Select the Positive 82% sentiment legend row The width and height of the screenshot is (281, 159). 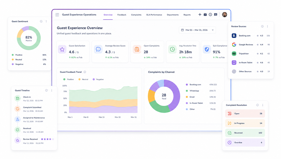(x=29, y=55)
